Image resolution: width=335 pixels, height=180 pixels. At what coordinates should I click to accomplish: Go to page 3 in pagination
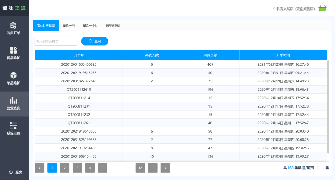point(77,168)
